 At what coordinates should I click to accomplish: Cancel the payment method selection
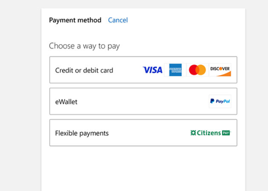pyautogui.click(x=118, y=20)
